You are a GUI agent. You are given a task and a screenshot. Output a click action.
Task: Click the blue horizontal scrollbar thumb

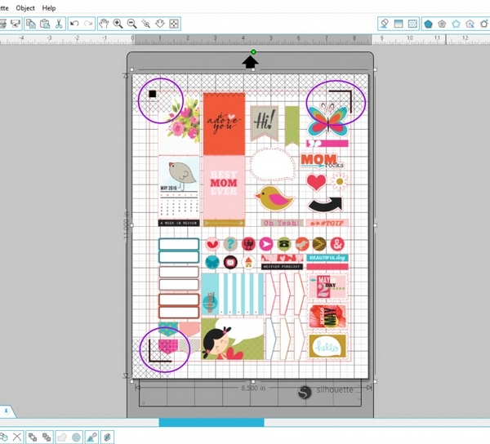[x=212, y=423]
